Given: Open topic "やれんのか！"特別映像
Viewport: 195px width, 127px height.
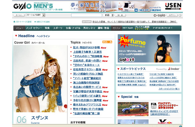Looking at the screenshot, I should [x=88, y=56].
